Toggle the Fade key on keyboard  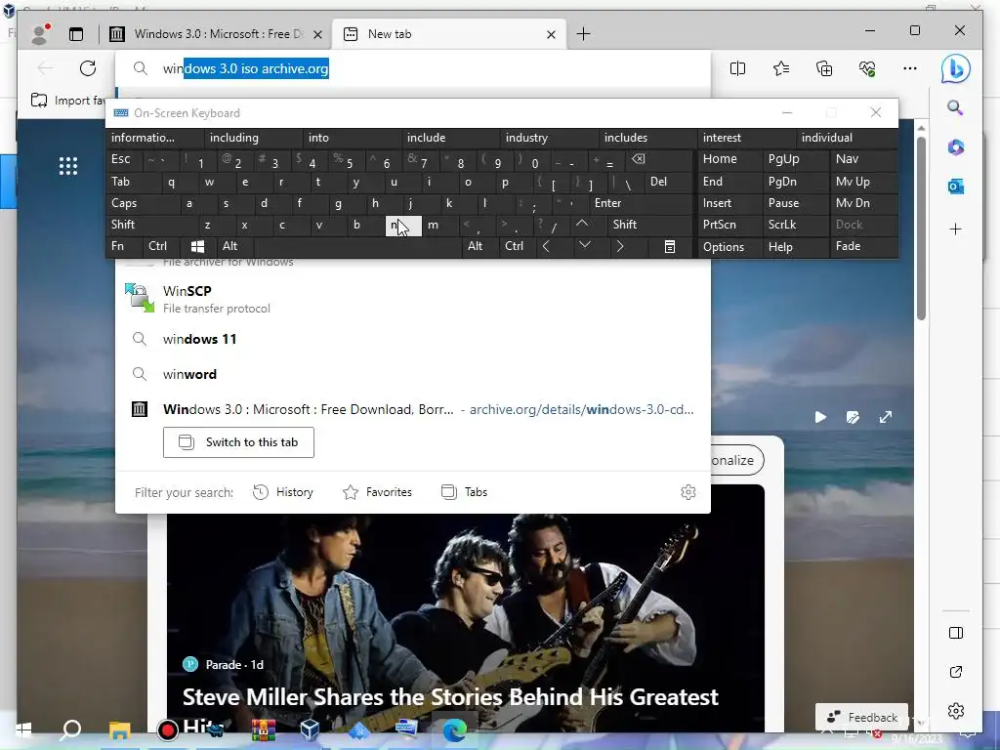pyautogui.click(x=863, y=246)
